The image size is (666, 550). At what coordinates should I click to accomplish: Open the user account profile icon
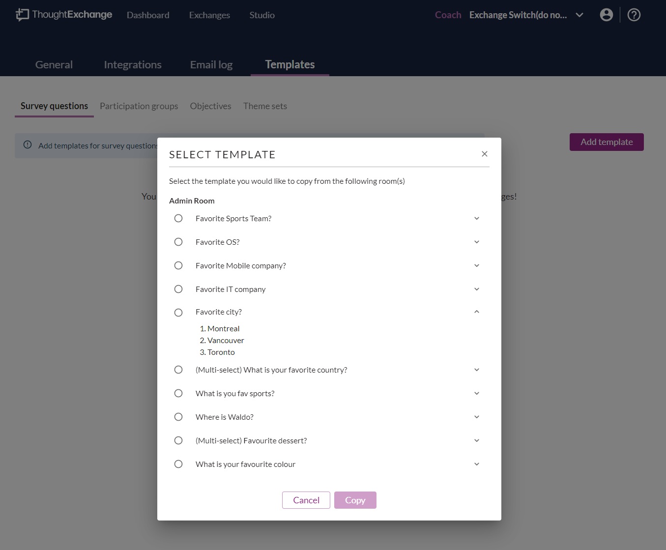(x=607, y=15)
